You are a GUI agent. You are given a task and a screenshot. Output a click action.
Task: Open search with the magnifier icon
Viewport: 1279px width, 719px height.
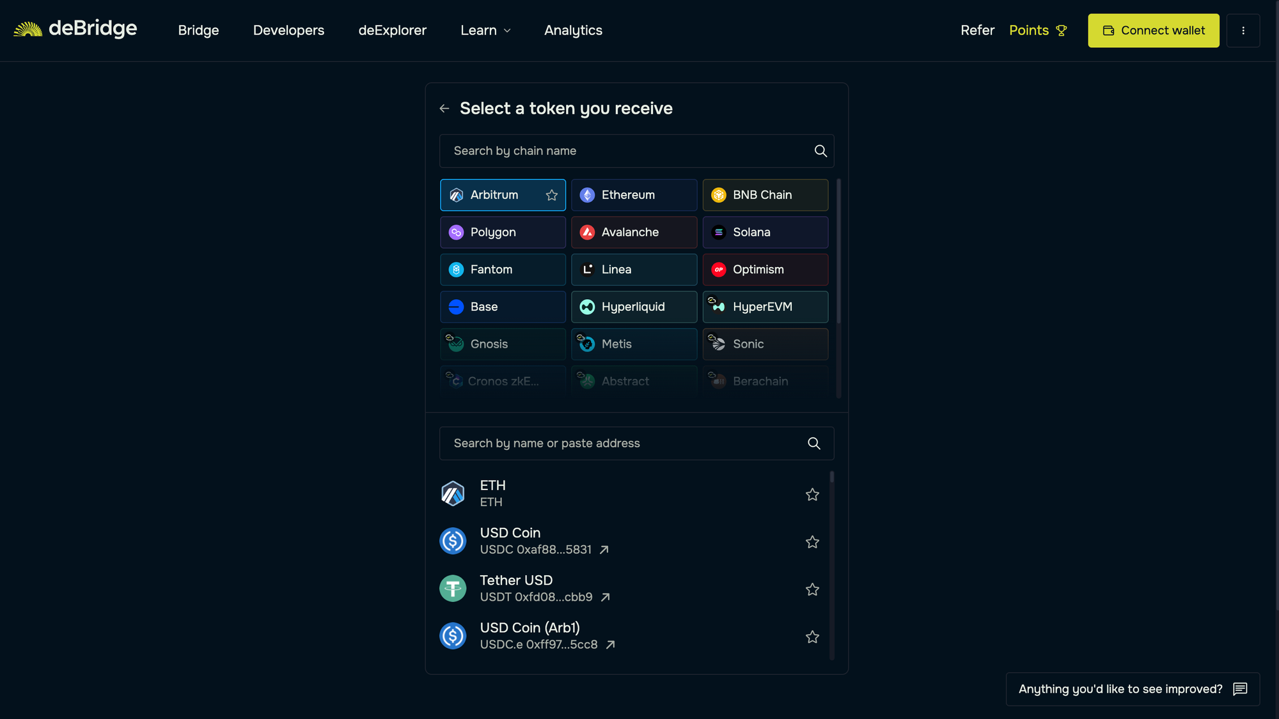[x=820, y=151]
